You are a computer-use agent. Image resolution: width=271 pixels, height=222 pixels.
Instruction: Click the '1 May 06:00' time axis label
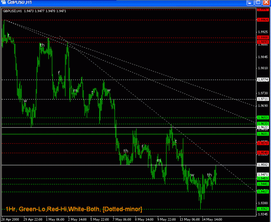point(55,219)
